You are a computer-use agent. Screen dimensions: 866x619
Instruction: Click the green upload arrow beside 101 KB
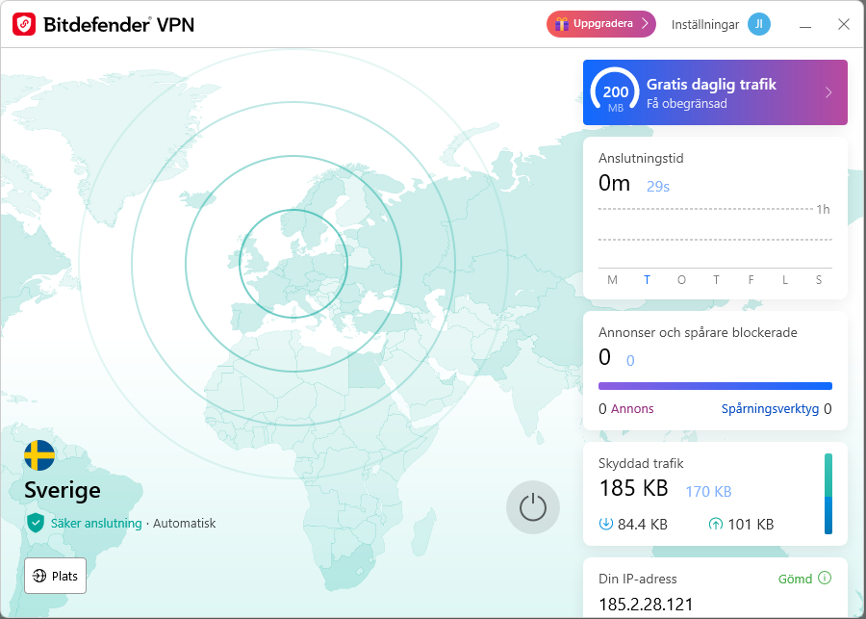pyautogui.click(x=715, y=524)
